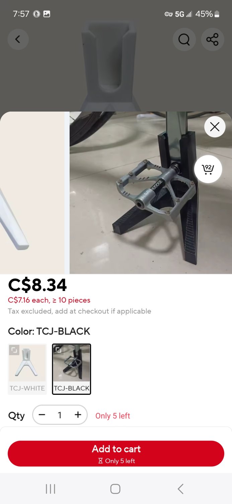Image resolution: width=232 pixels, height=504 pixels.
Task: Expand the TCJ-WHITE thumbnail enlarge icon
Action: [x=14, y=350]
